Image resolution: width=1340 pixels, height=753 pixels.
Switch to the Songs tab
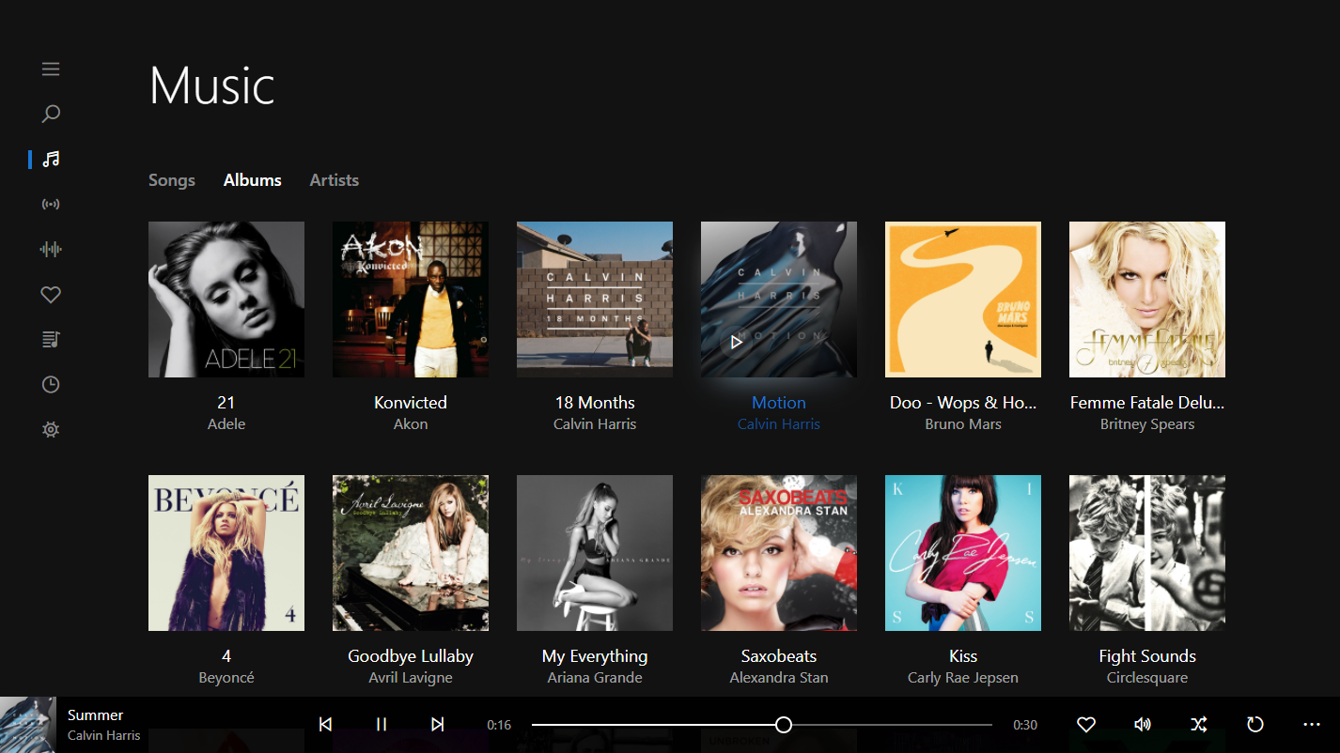tap(172, 180)
